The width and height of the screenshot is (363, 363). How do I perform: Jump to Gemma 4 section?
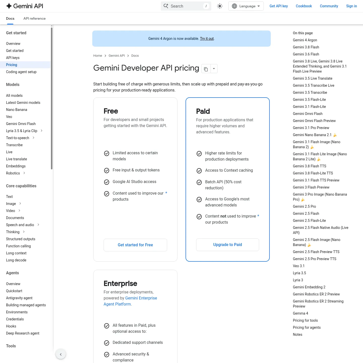pyautogui.click(x=300, y=313)
